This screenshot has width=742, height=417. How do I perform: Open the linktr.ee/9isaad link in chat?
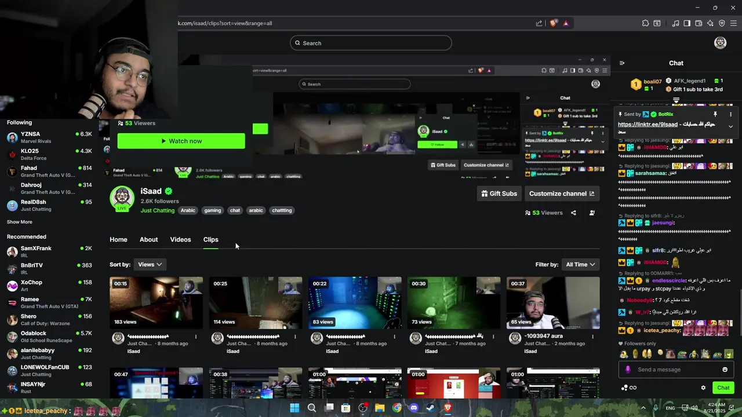click(648, 125)
